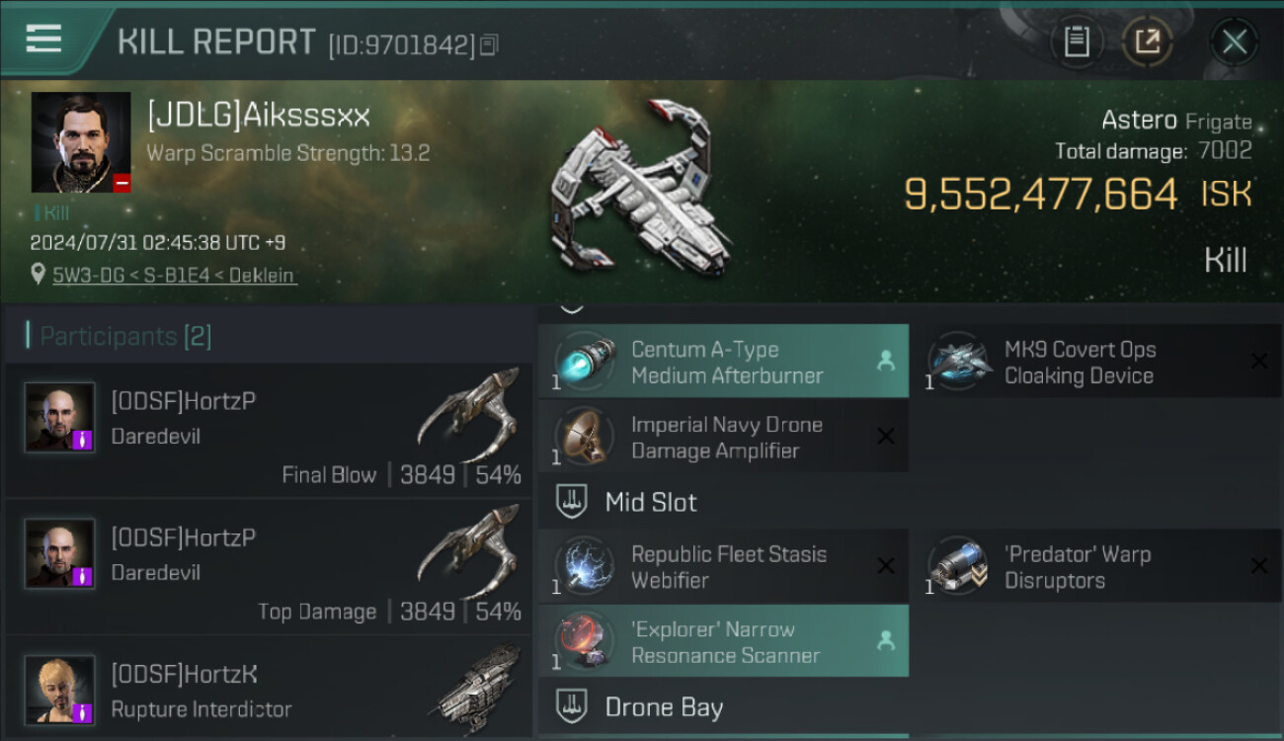Copy the kill report ID

(490, 44)
